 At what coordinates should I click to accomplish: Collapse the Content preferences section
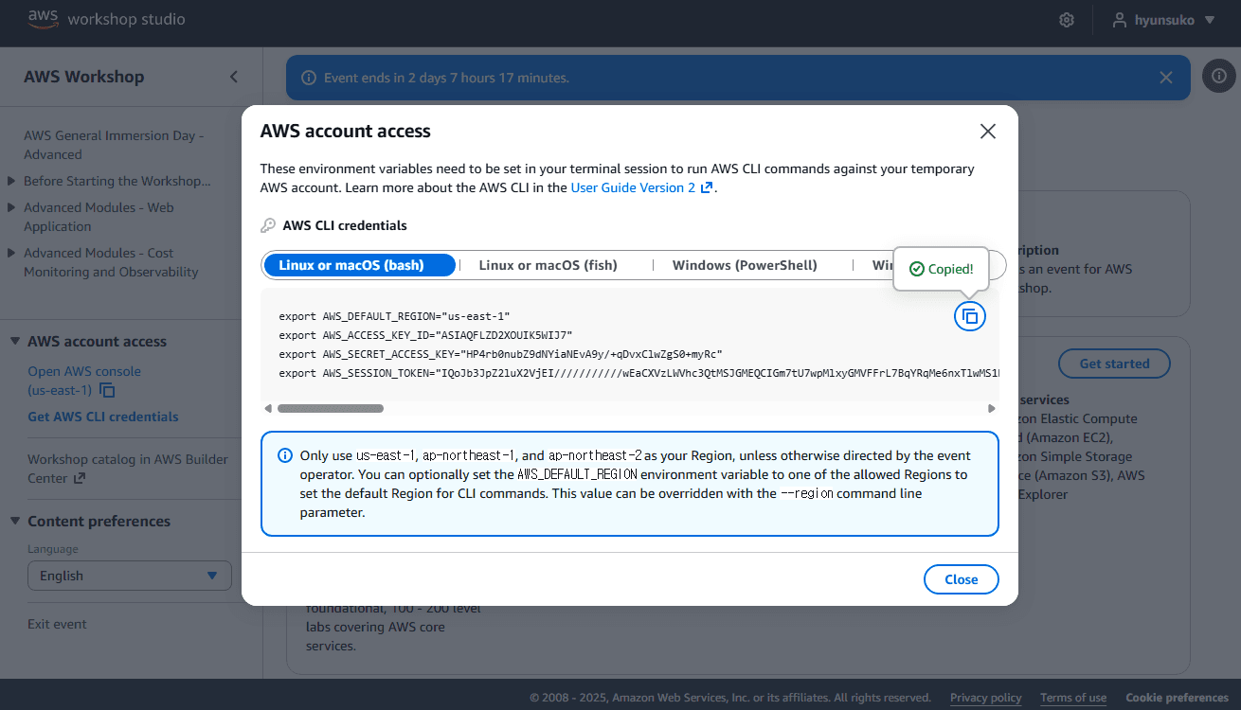[x=99, y=521]
